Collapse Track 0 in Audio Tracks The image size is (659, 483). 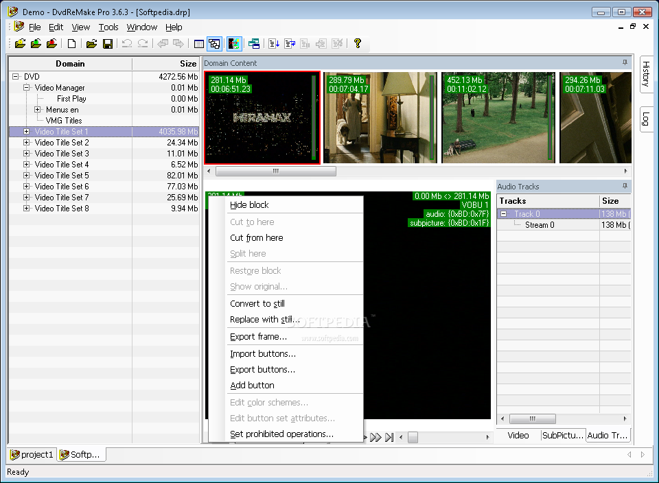[x=503, y=214]
